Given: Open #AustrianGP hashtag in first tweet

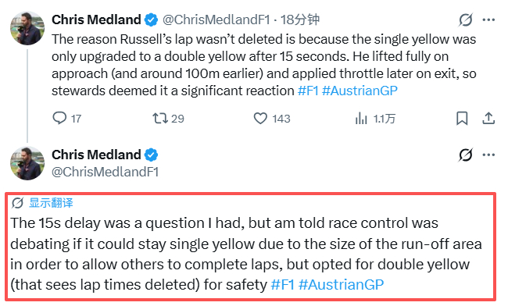Looking at the screenshot, I should click(360, 91).
